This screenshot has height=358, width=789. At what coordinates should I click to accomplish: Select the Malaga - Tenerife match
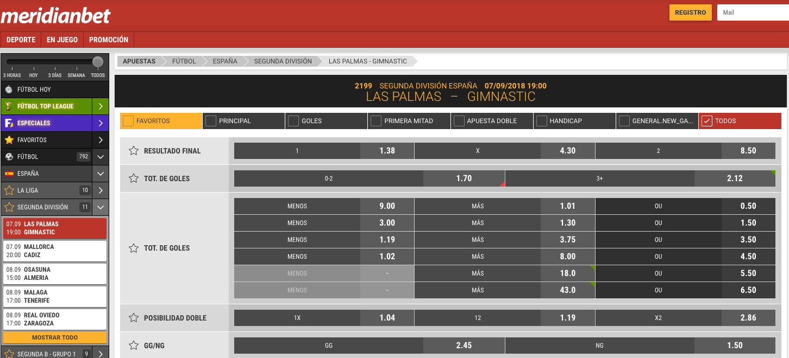[55, 297]
